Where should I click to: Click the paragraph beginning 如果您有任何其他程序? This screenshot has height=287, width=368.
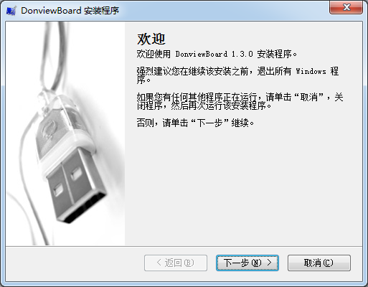click(240, 101)
